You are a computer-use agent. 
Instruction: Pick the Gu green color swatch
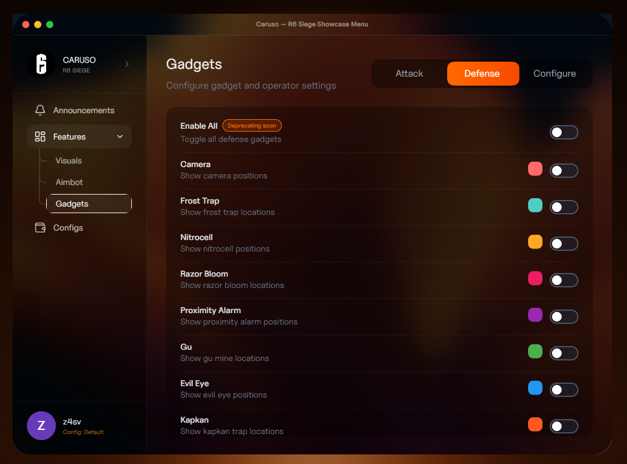[x=535, y=351]
